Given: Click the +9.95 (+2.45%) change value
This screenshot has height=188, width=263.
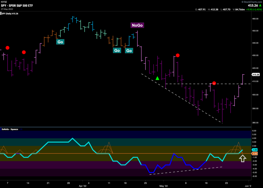Looking at the screenshot, I should (x=254, y=9).
